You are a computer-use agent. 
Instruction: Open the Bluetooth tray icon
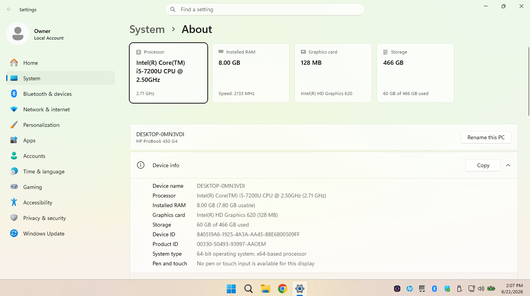(435, 289)
